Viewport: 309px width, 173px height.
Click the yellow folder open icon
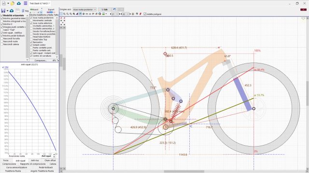click(x=12, y=3)
